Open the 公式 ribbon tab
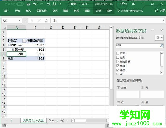 (x=55, y=11)
